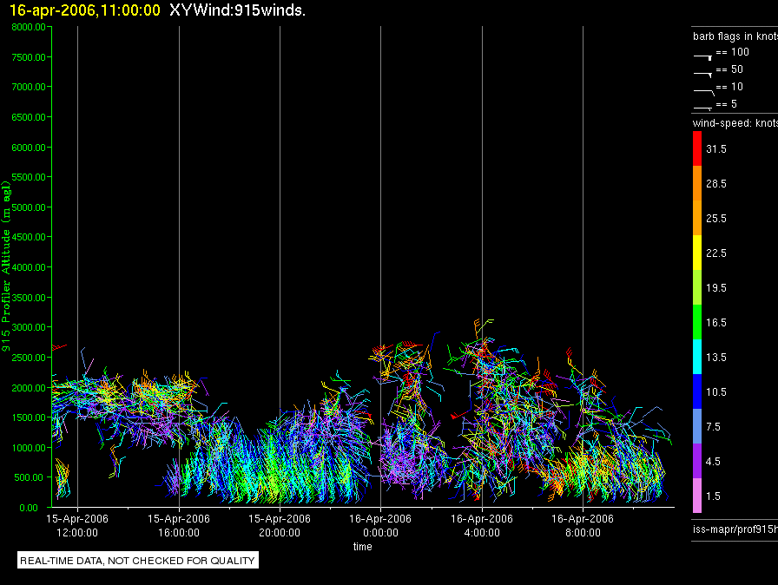The height and width of the screenshot is (585, 778).
Task: Click the 'XYWind:915winds.' plot title
Action: click(x=237, y=10)
